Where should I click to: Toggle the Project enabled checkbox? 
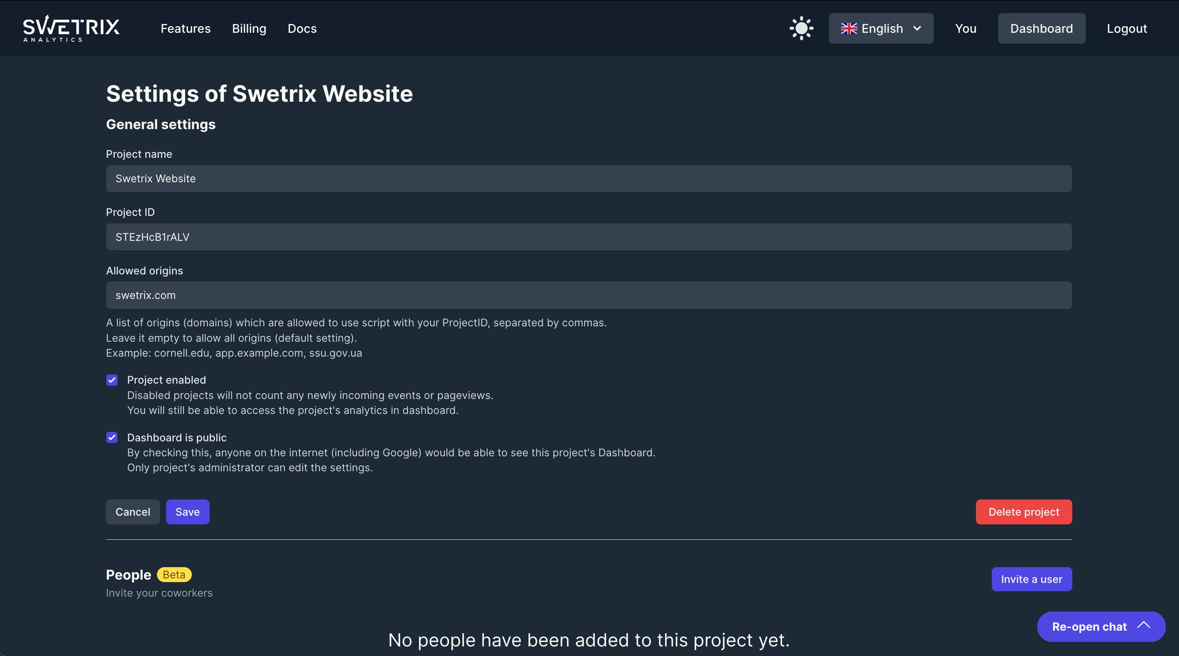(112, 380)
